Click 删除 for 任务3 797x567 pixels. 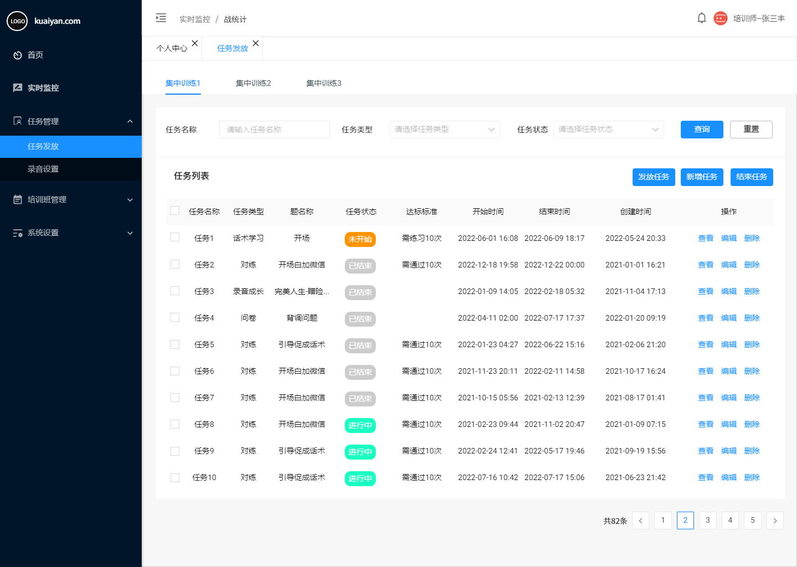pyautogui.click(x=752, y=291)
